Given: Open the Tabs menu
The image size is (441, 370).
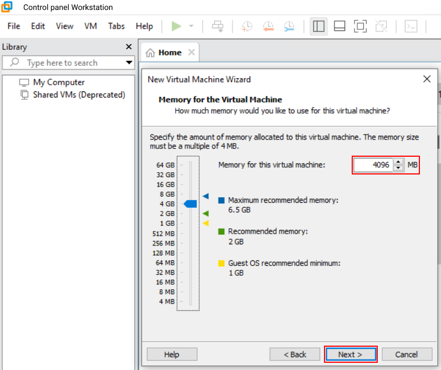Looking at the screenshot, I should point(116,26).
